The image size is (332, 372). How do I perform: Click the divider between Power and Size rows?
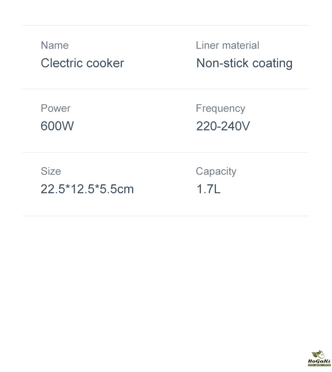pyautogui.click(x=165, y=152)
